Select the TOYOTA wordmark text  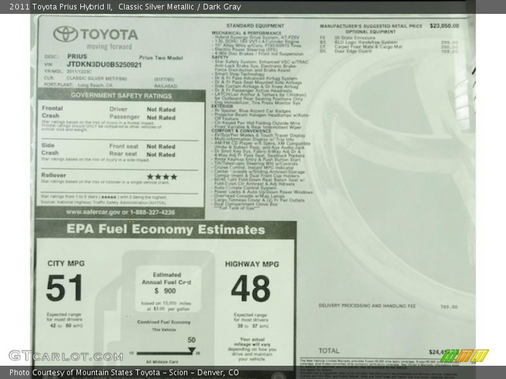109,35
